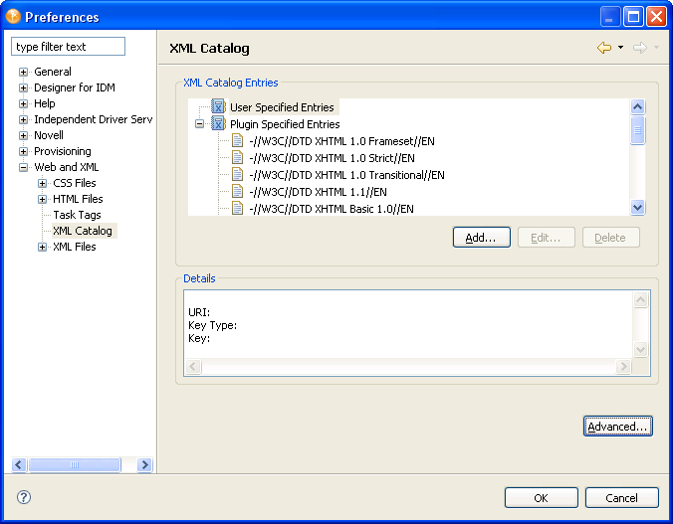This screenshot has width=673, height=524.
Task: Select the Novell tree item
Action: tap(49, 135)
